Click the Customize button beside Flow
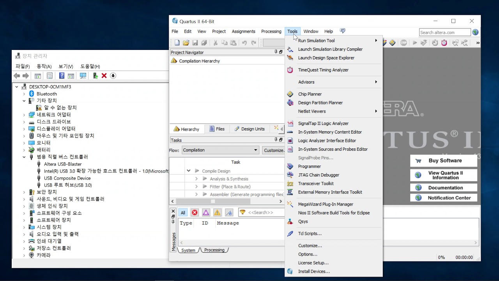 point(273,150)
